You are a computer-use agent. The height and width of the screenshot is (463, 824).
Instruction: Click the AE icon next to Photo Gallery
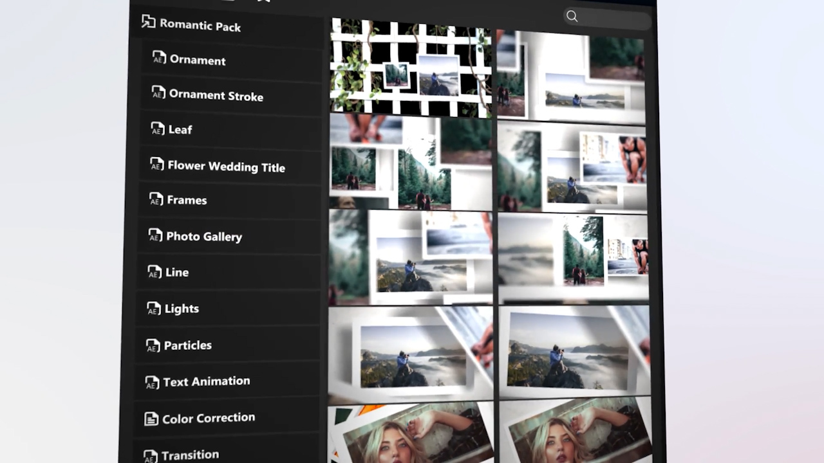point(156,235)
